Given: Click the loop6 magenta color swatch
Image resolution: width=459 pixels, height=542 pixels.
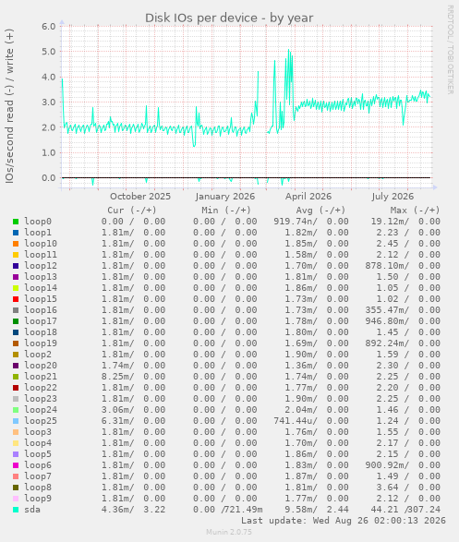Looking at the screenshot, I should point(16,465).
